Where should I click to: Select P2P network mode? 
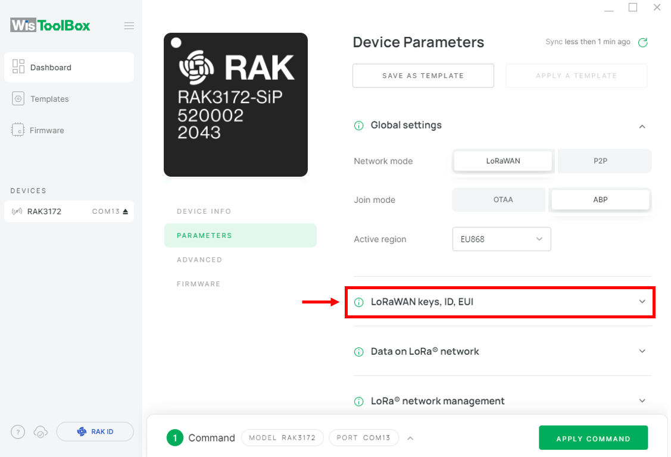604,161
